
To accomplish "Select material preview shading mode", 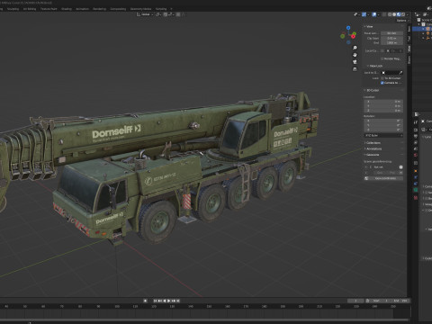I will click(x=399, y=14).
